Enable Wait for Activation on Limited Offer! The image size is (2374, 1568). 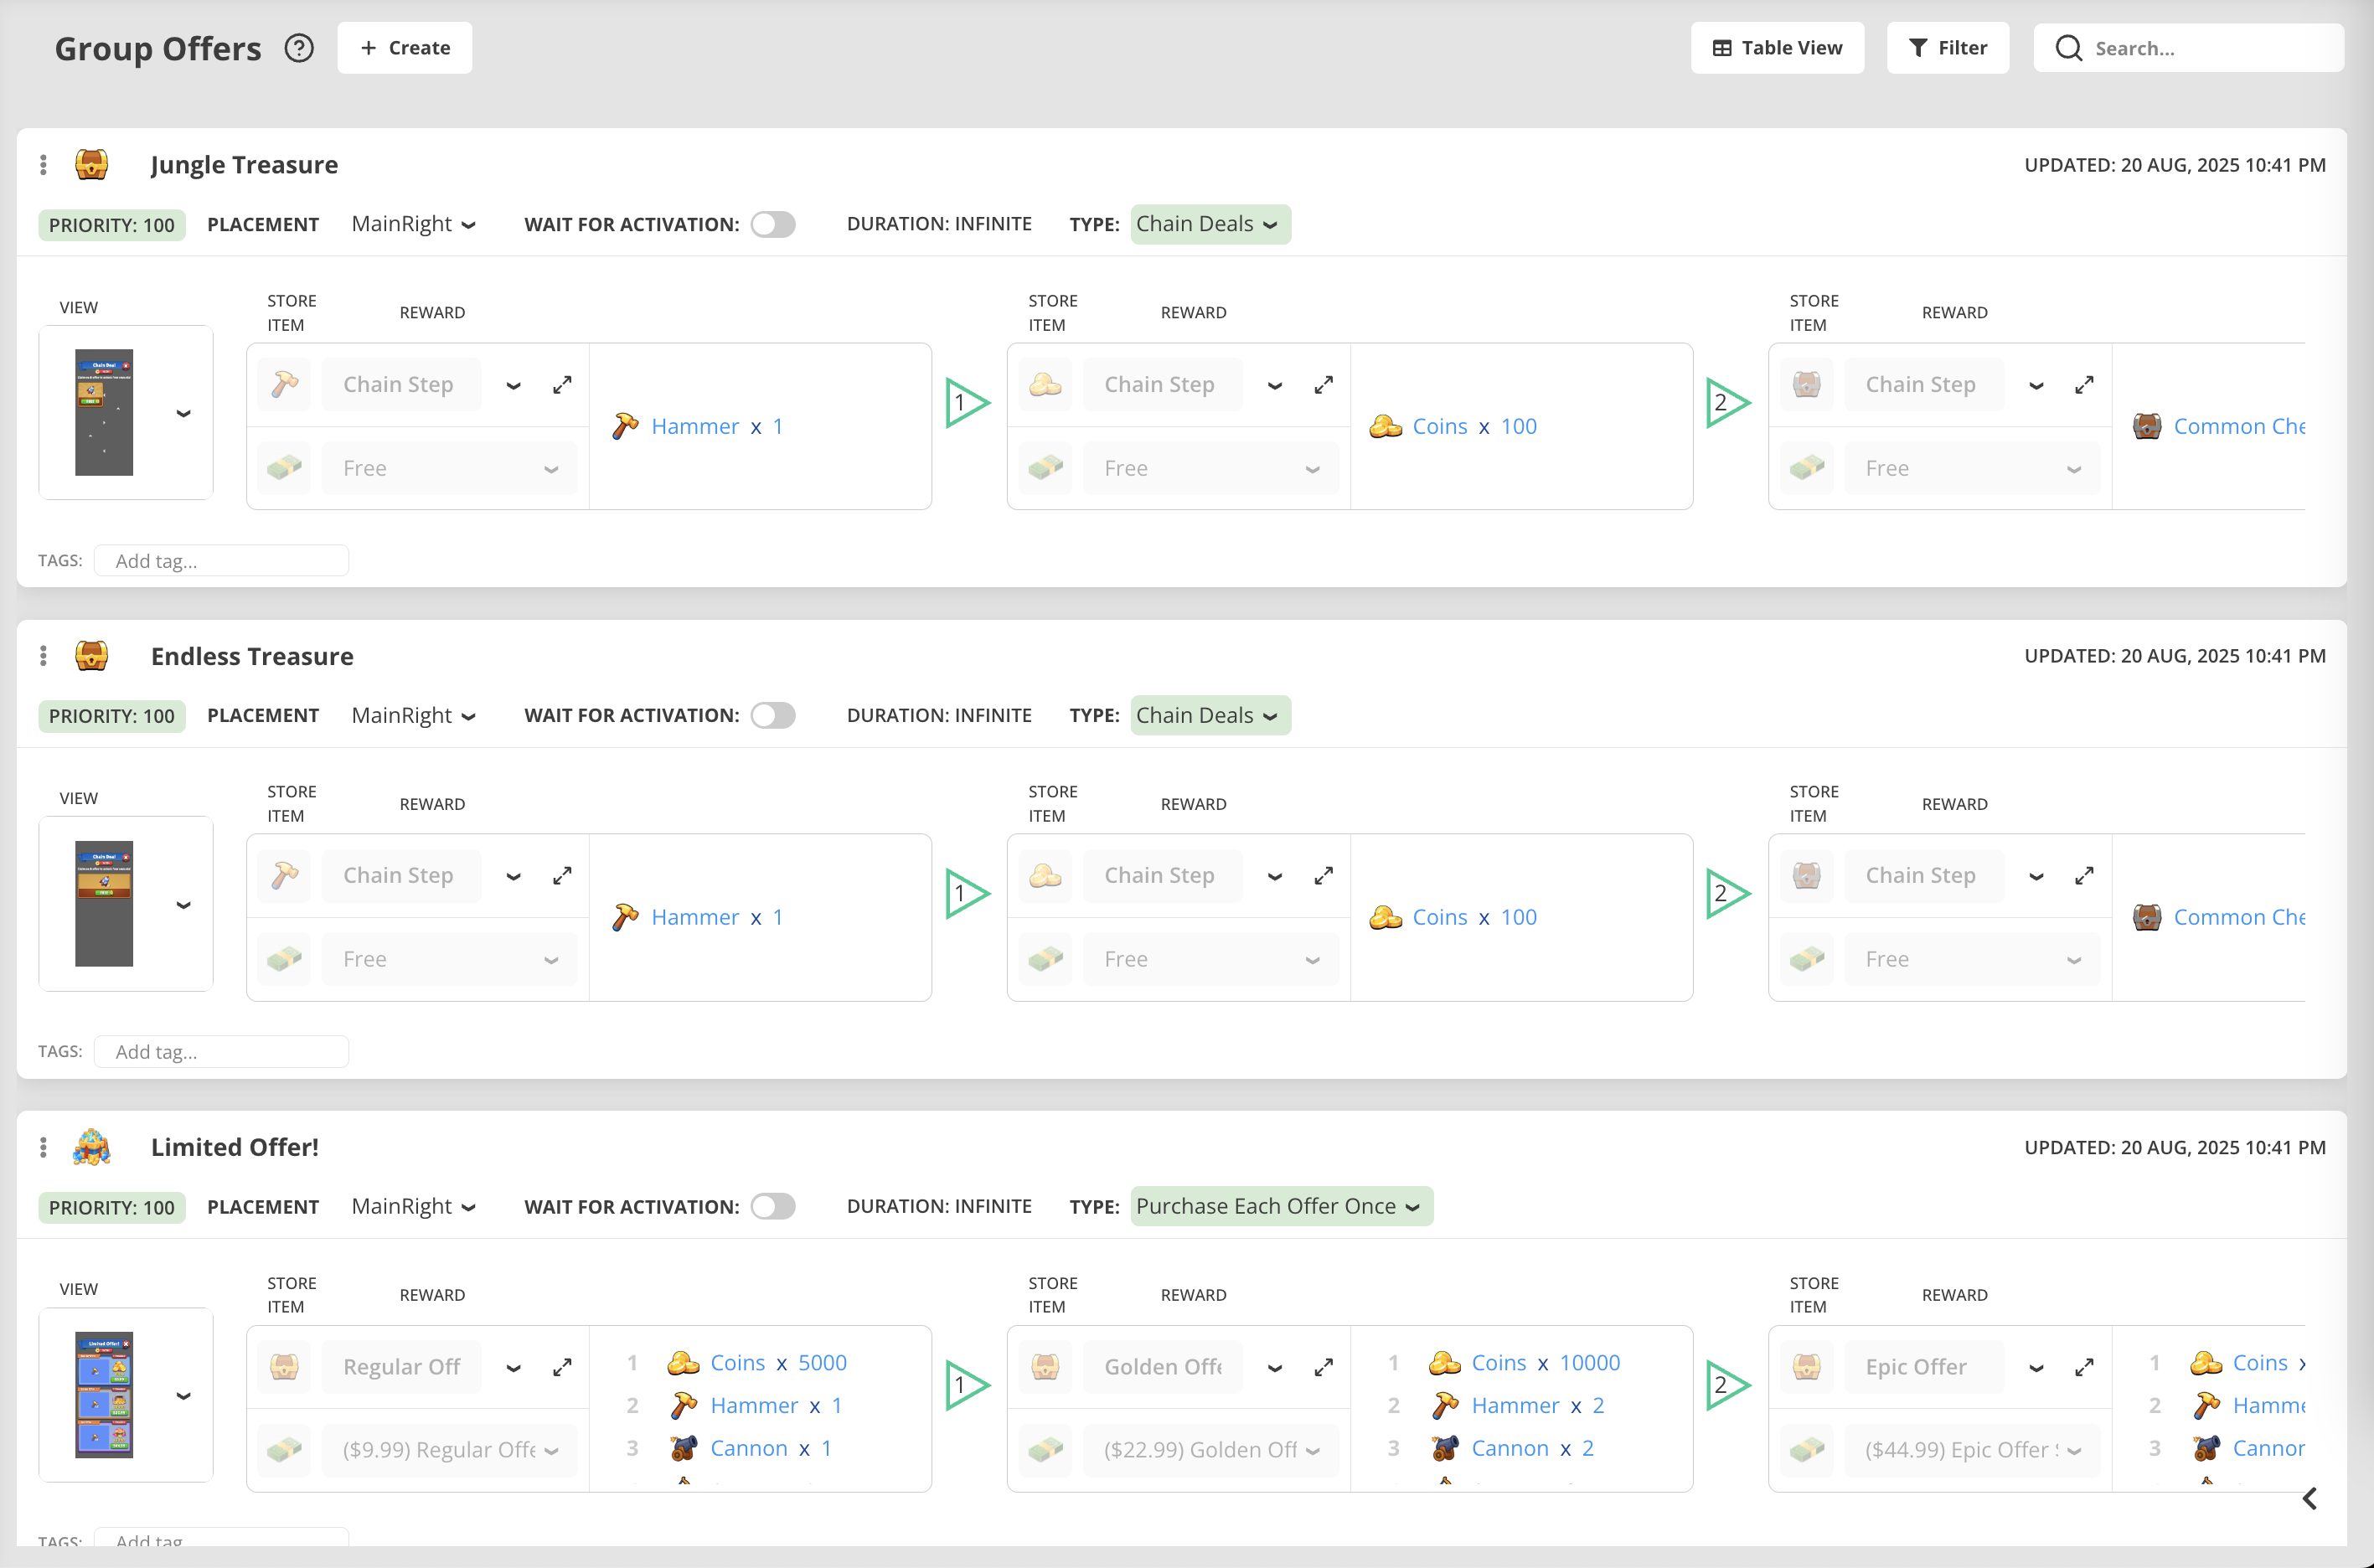pyautogui.click(x=772, y=1206)
